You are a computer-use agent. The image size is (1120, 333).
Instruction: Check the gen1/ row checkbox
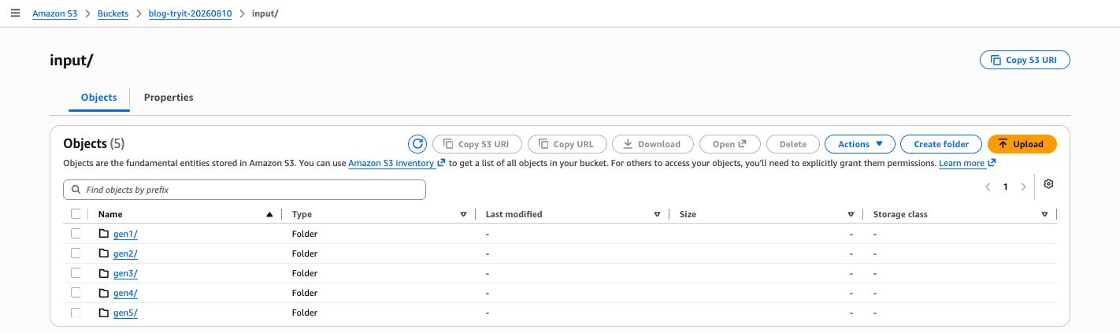[x=76, y=234]
